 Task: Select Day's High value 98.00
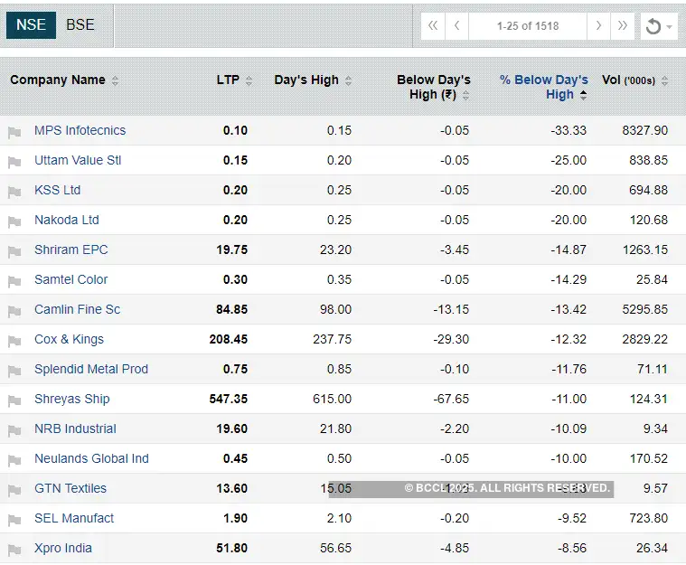[x=335, y=309]
